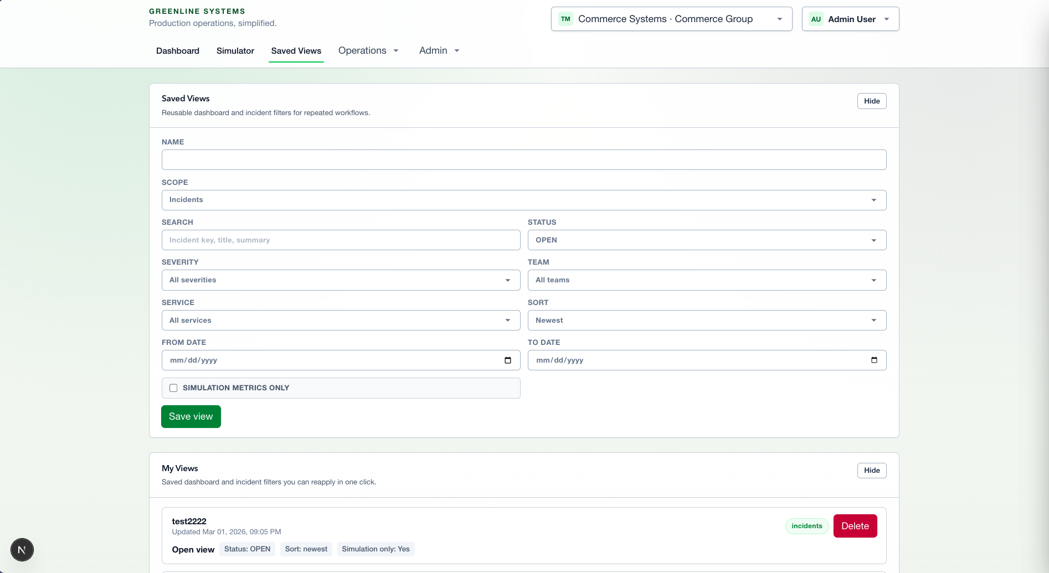Click the Next.js dev tools badge

coord(22,550)
